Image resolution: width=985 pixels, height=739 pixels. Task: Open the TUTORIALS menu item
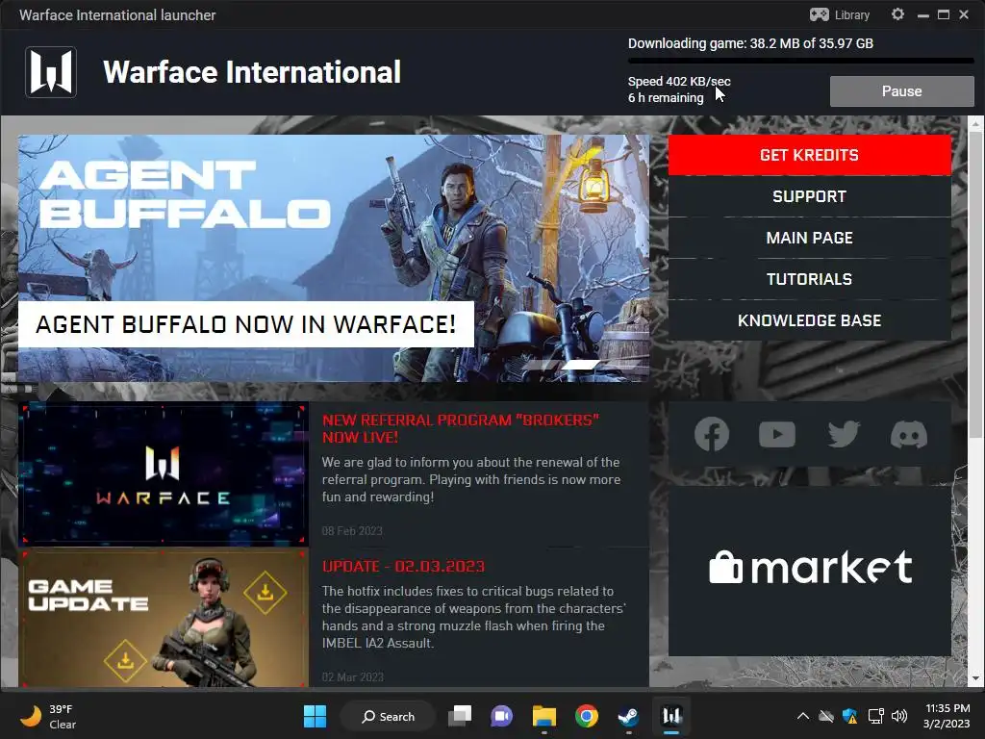pyautogui.click(x=810, y=279)
